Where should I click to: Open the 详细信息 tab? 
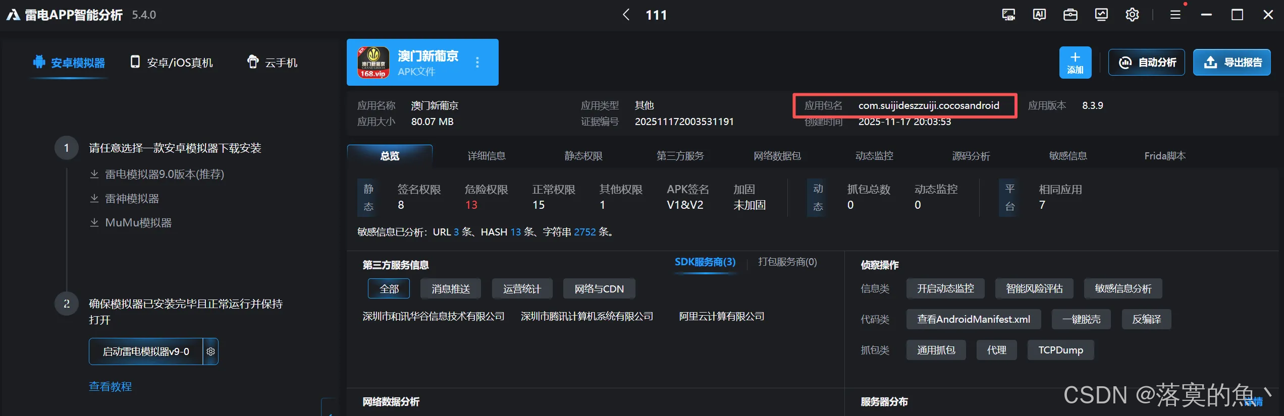click(487, 156)
